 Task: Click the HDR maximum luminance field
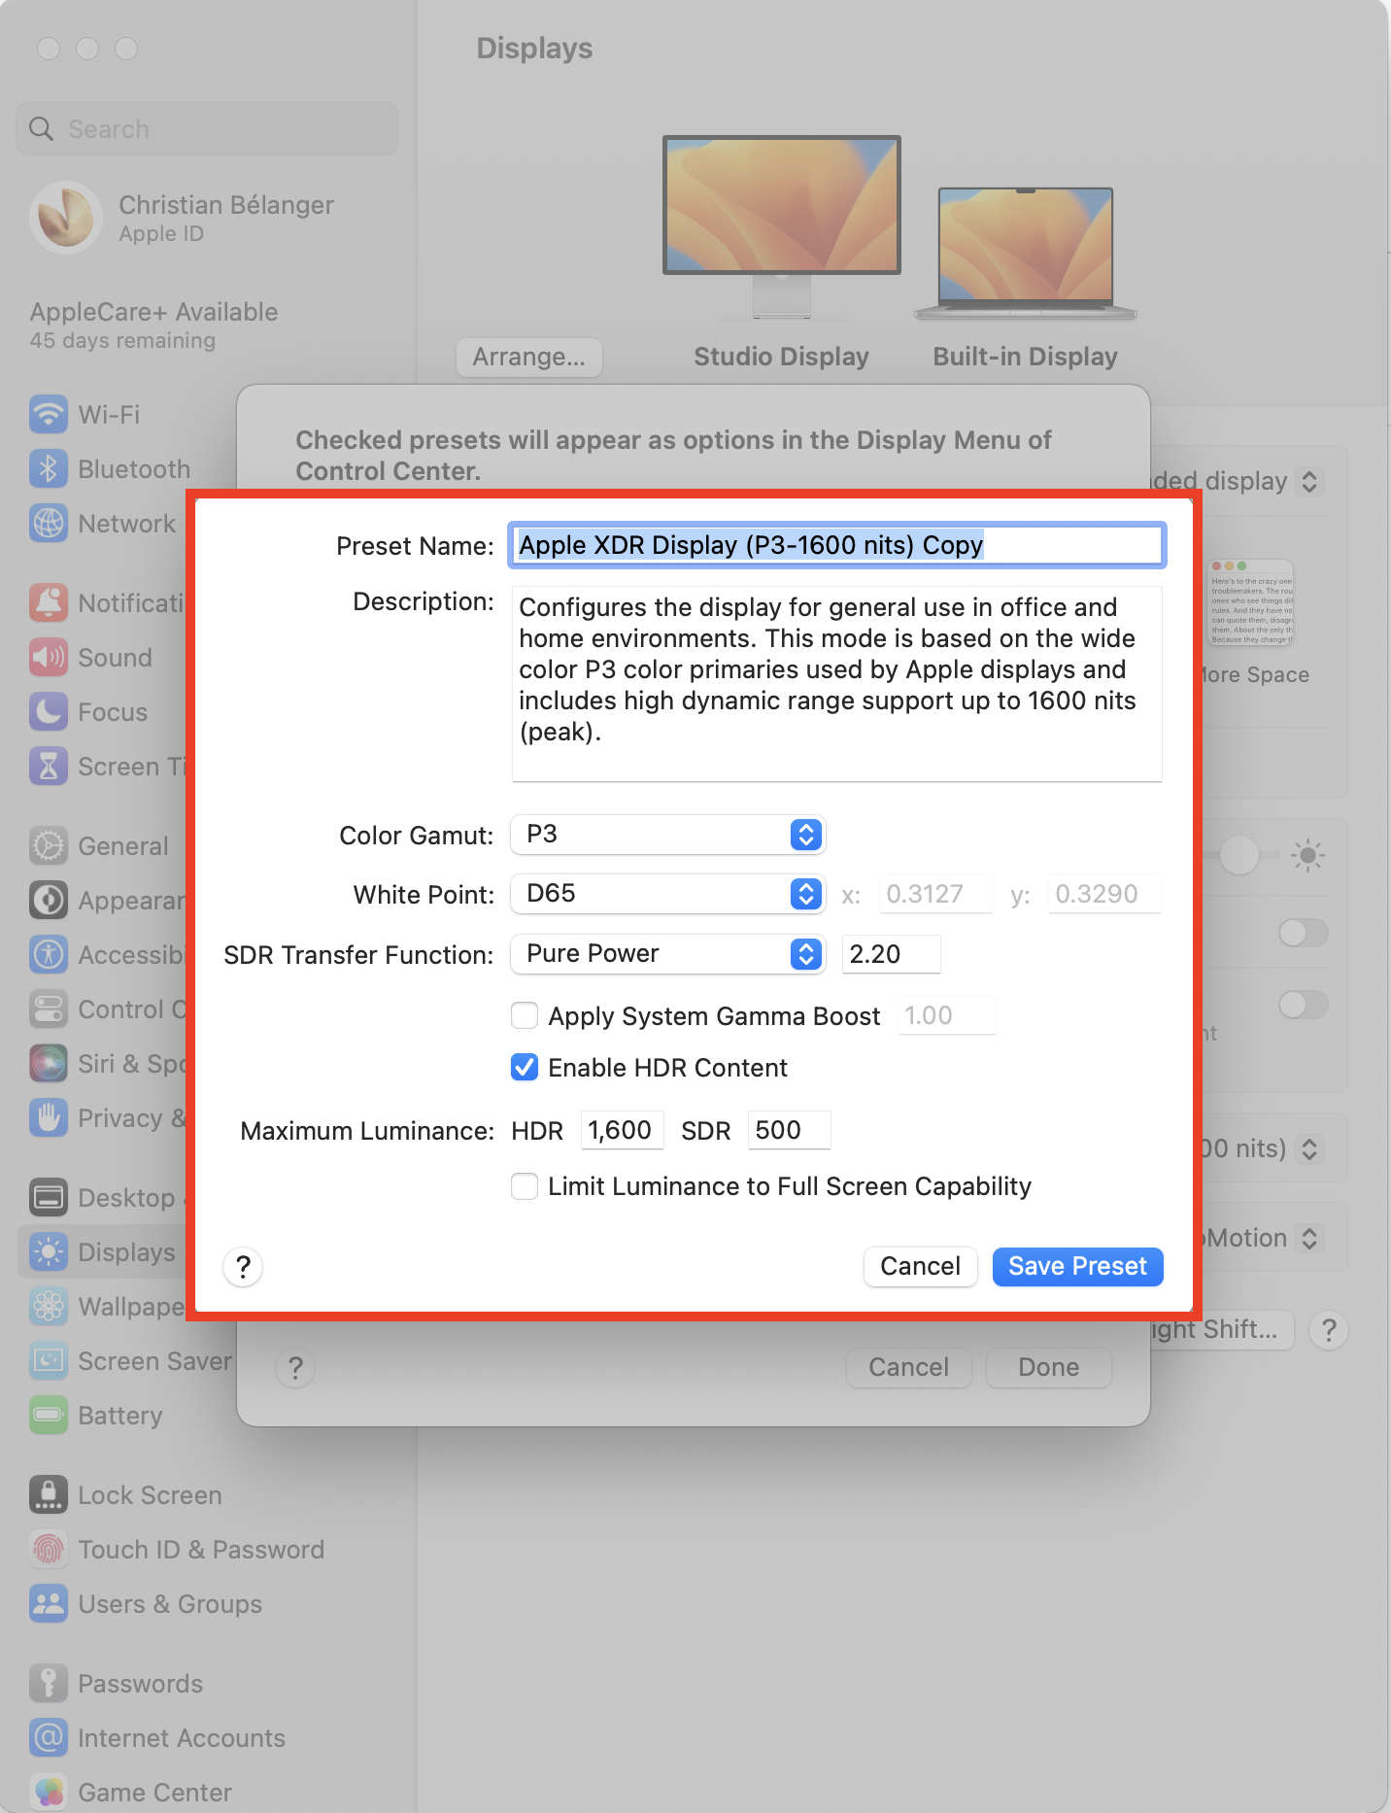click(x=622, y=1130)
